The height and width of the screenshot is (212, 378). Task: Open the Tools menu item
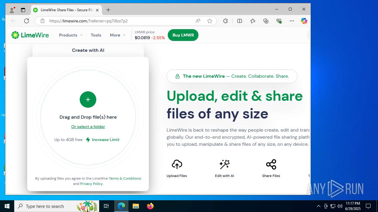pyautogui.click(x=96, y=35)
